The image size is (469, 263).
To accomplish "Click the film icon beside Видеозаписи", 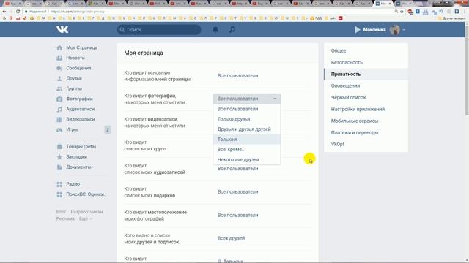I will 59,119.
